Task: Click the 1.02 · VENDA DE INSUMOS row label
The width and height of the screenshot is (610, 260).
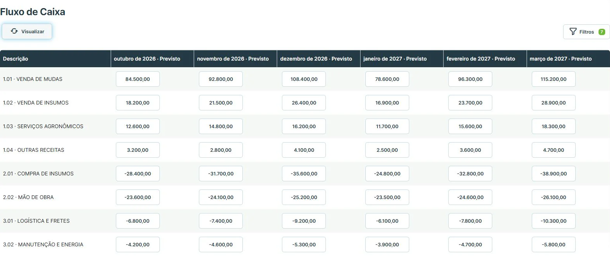Action: (x=36, y=103)
